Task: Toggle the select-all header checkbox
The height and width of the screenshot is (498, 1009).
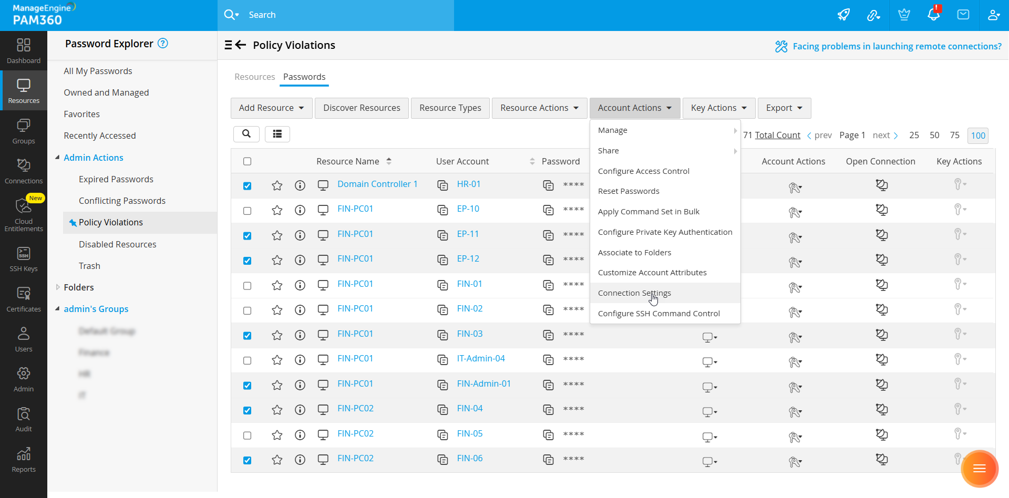Action: point(248,161)
